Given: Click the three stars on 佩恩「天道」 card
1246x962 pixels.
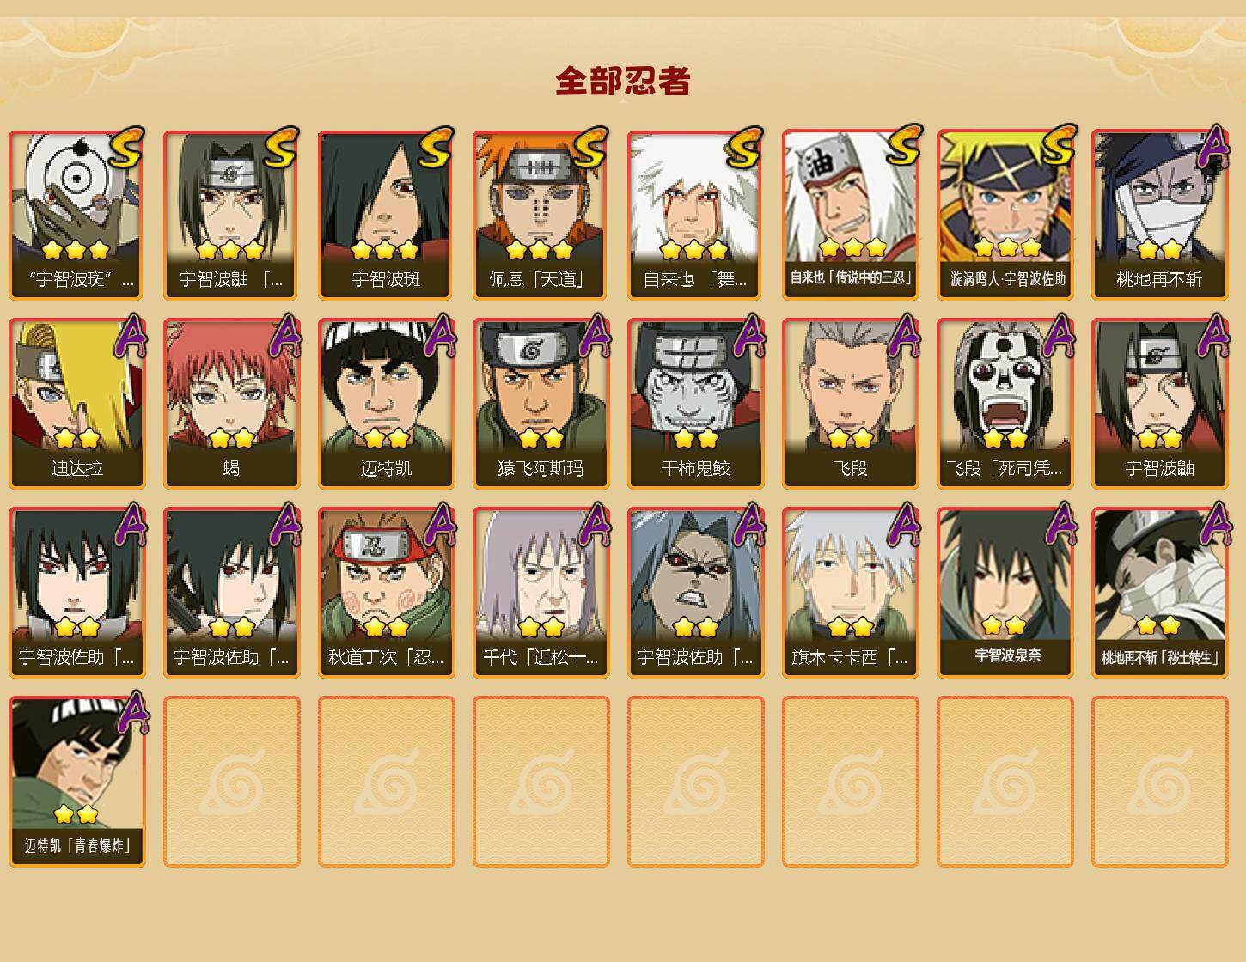Looking at the screenshot, I should (540, 250).
